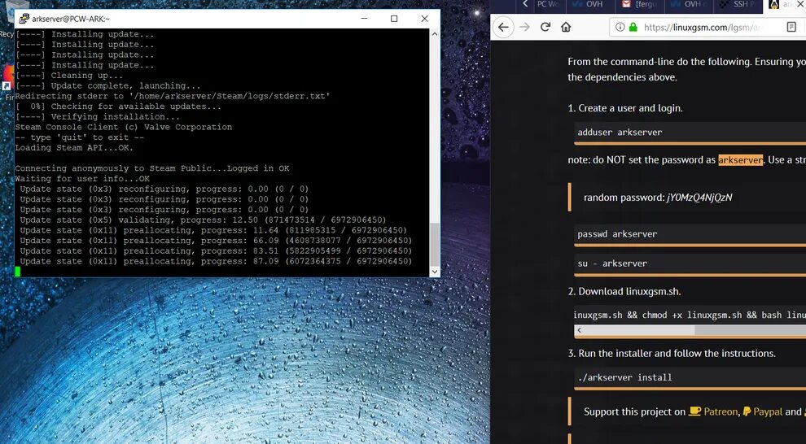Image resolution: width=806 pixels, height=444 pixels.
Task: Click the browser forward arrow
Action: pos(525,27)
